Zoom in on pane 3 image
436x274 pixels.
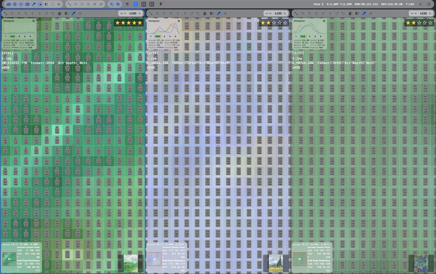point(316,13)
